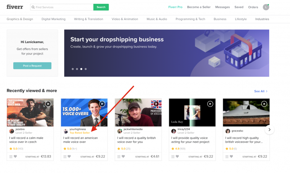Save gracealsc's gig with heart icon
This screenshot has height=173, width=290.
coord(231,156)
